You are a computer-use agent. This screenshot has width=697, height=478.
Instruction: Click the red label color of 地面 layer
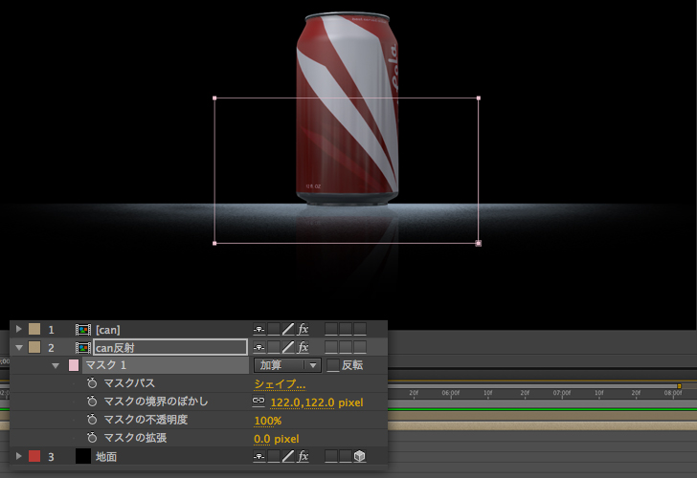click(34, 457)
